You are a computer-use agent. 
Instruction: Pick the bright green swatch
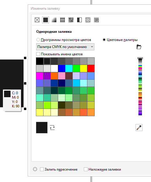pos(76,68)
